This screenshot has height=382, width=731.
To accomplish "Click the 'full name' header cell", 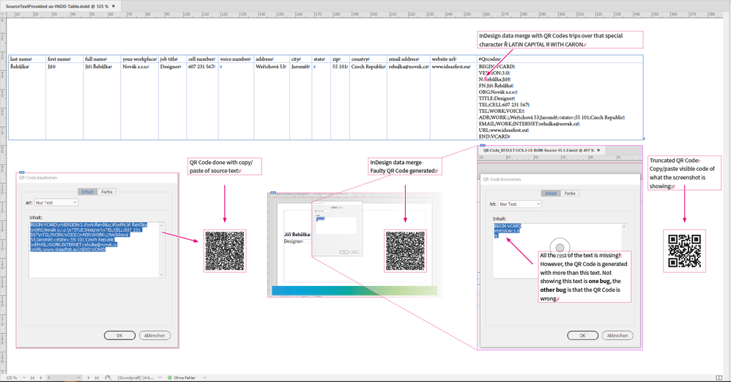I will click(102, 59).
